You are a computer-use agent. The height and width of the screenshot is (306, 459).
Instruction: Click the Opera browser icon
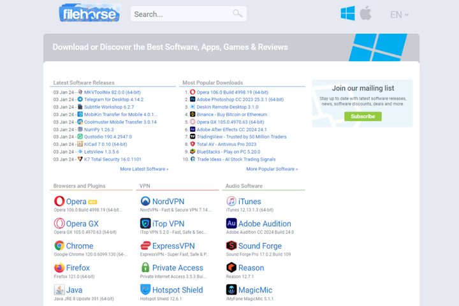coord(59,201)
